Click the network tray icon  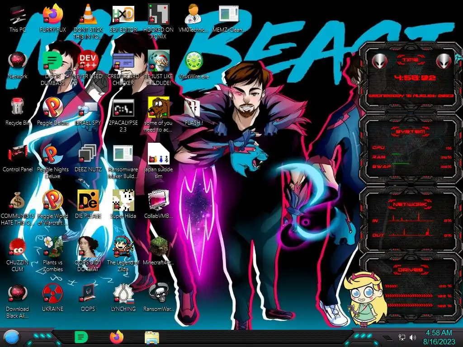(402, 337)
